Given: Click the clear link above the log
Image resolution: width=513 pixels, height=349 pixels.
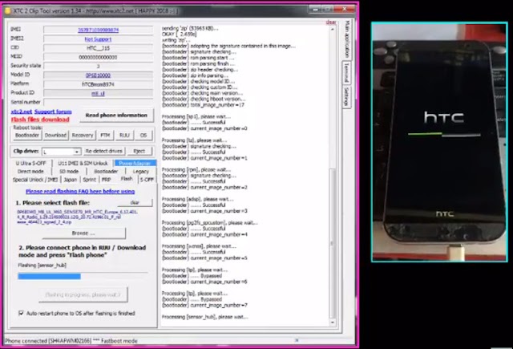Looking at the screenshot, I should click(331, 22).
